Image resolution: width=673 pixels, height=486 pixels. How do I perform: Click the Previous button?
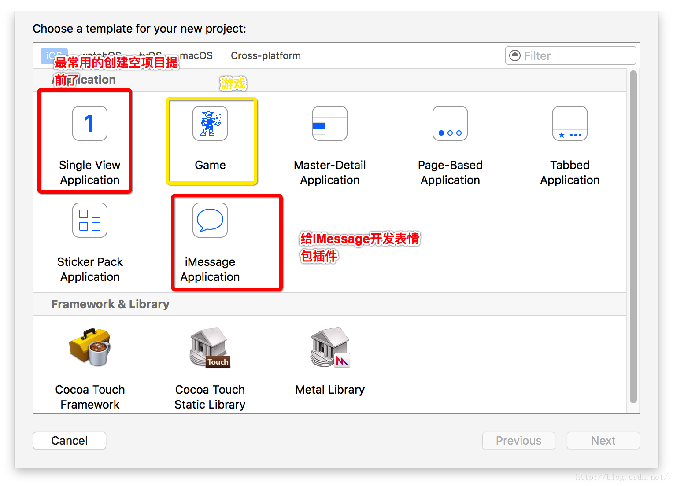pyautogui.click(x=519, y=441)
